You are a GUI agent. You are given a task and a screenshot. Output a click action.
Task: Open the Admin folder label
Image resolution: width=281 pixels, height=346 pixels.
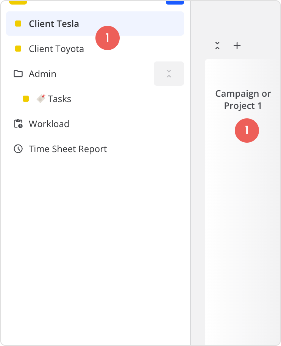click(x=42, y=74)
